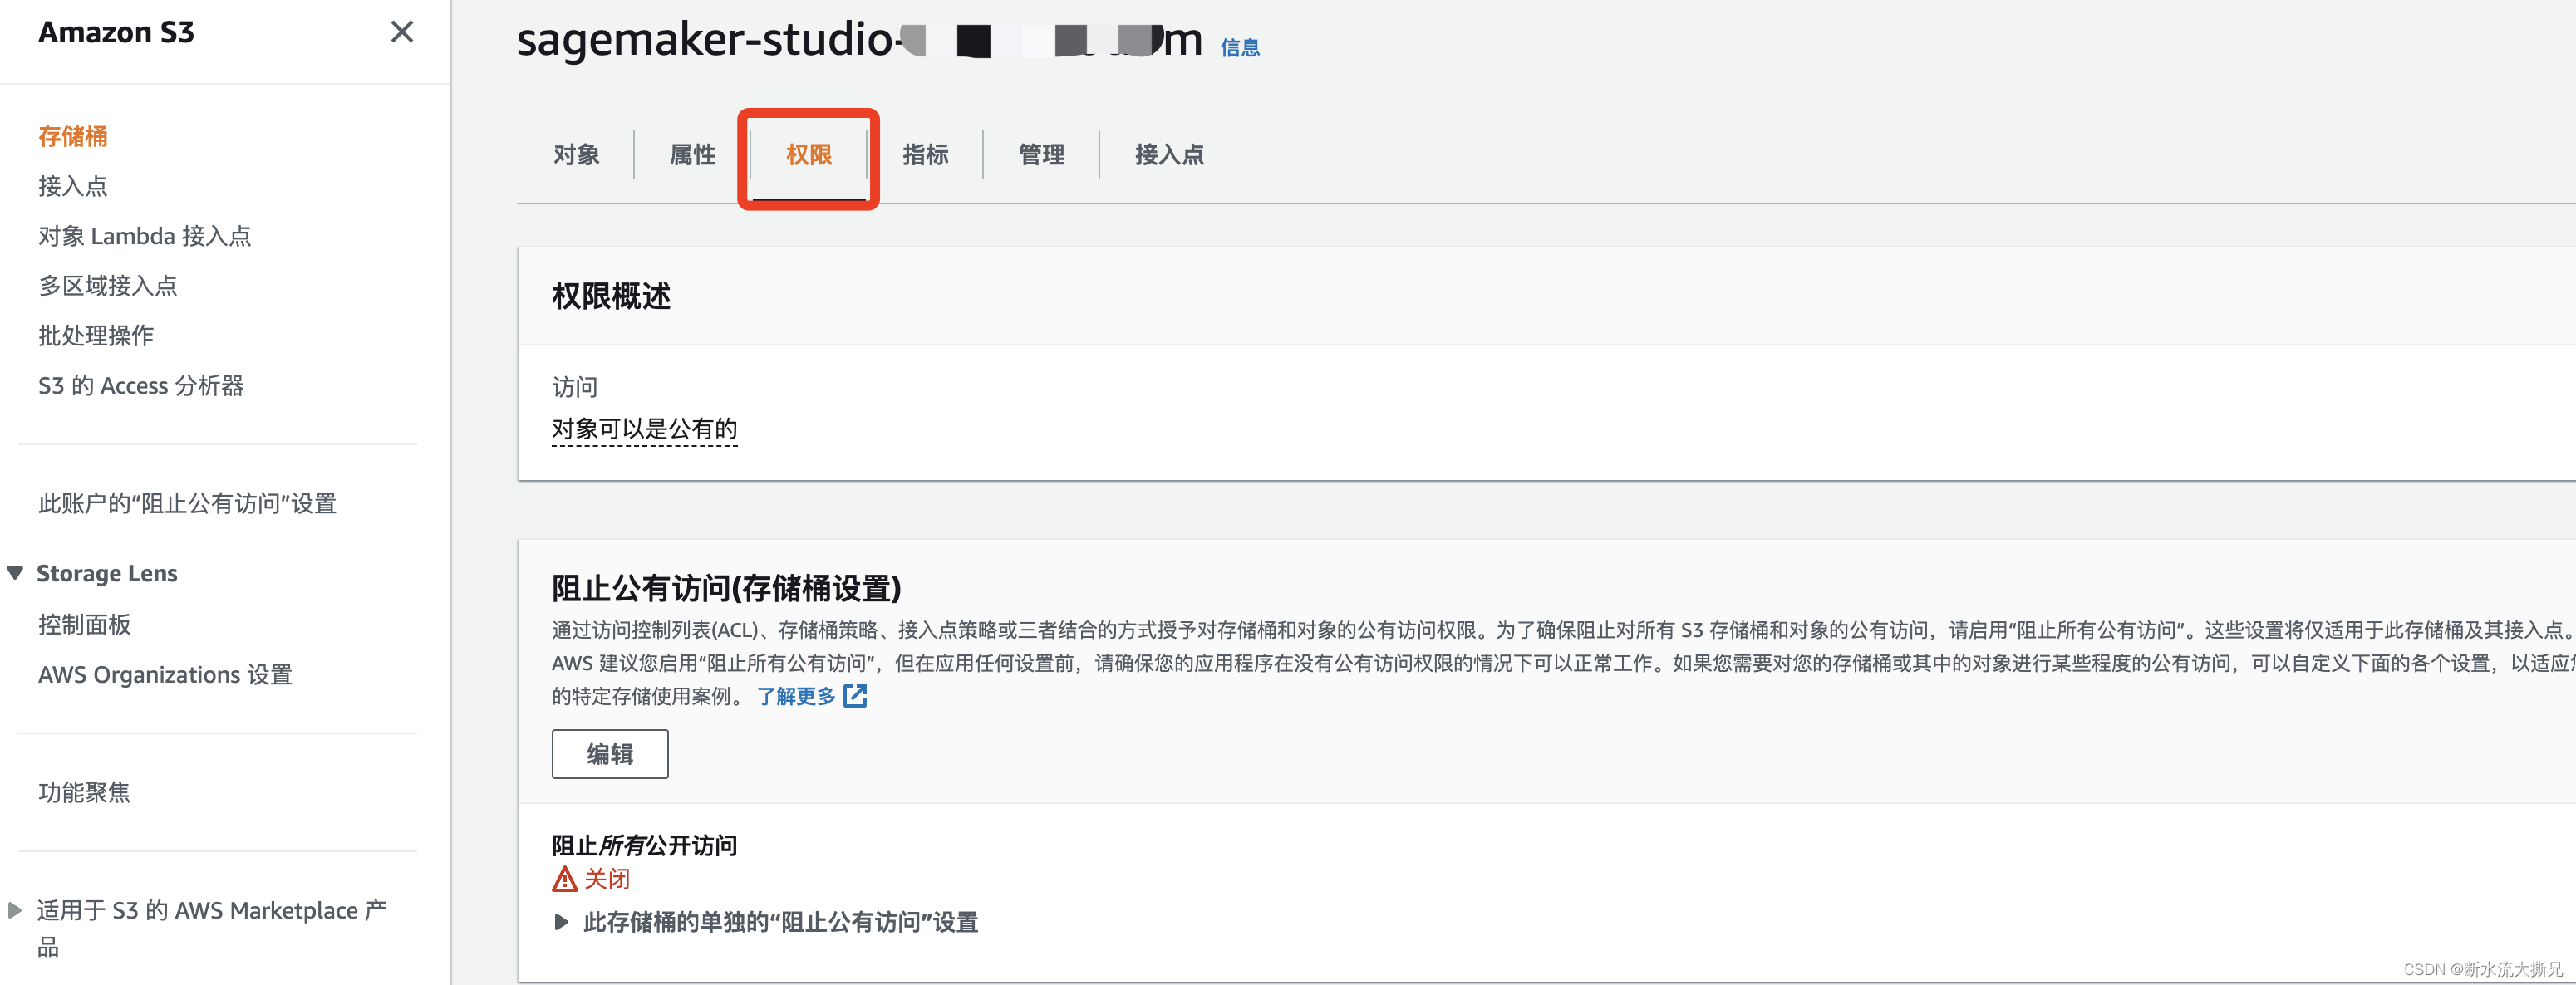2576x985 pixels.
Task: Select 多区域接入点 in the sidebar
Action: point(108,286)
